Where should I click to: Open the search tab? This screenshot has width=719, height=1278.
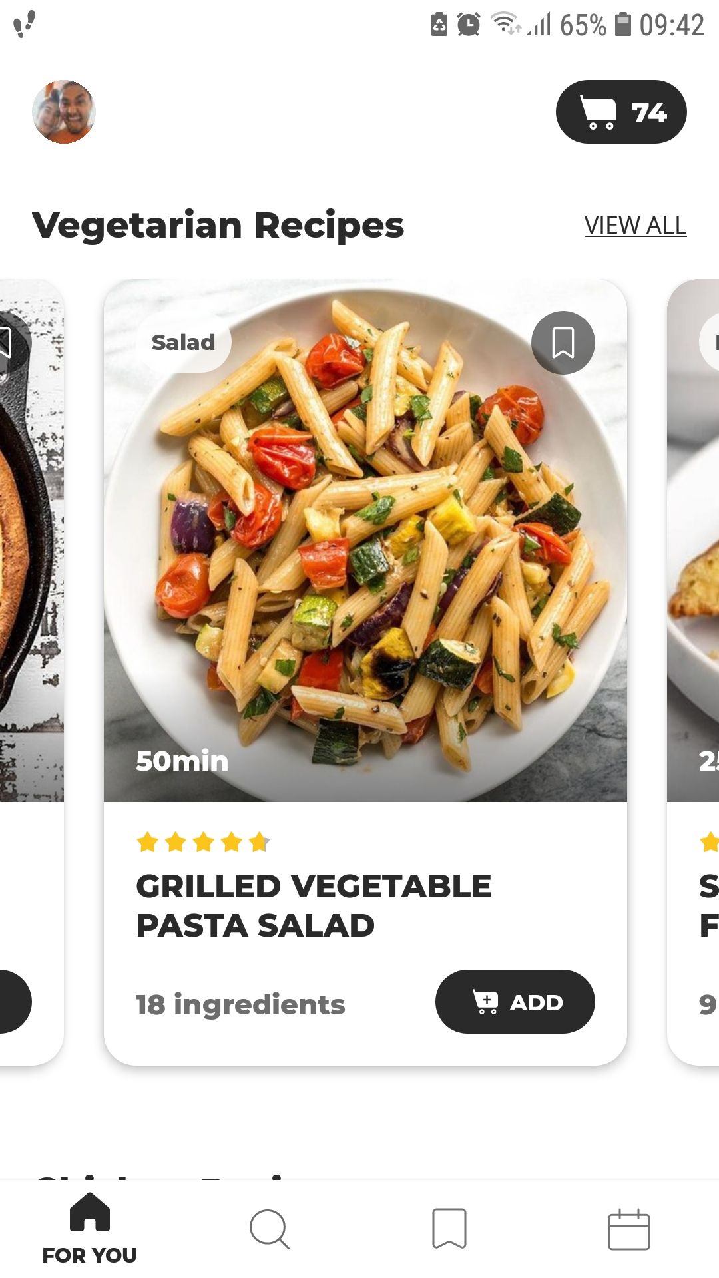tap(269, 1229)
